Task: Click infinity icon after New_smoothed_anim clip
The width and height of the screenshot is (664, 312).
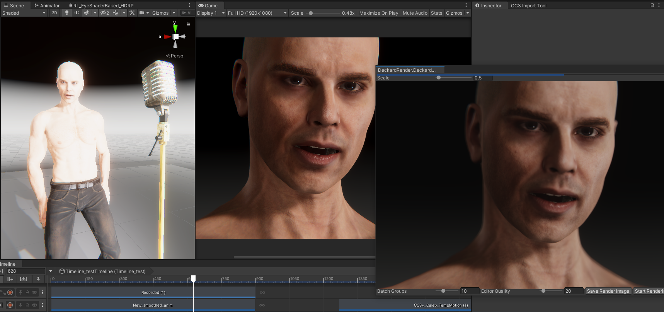Action: coord(262,305)
